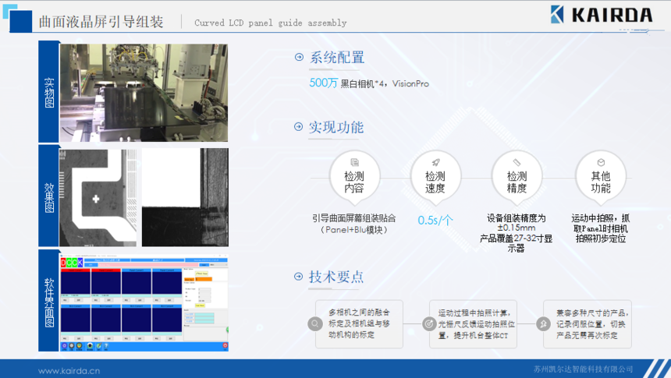Click the ruler icon above 检测精度
This screenshot has height=378, width=671.
tap(517, 162)
